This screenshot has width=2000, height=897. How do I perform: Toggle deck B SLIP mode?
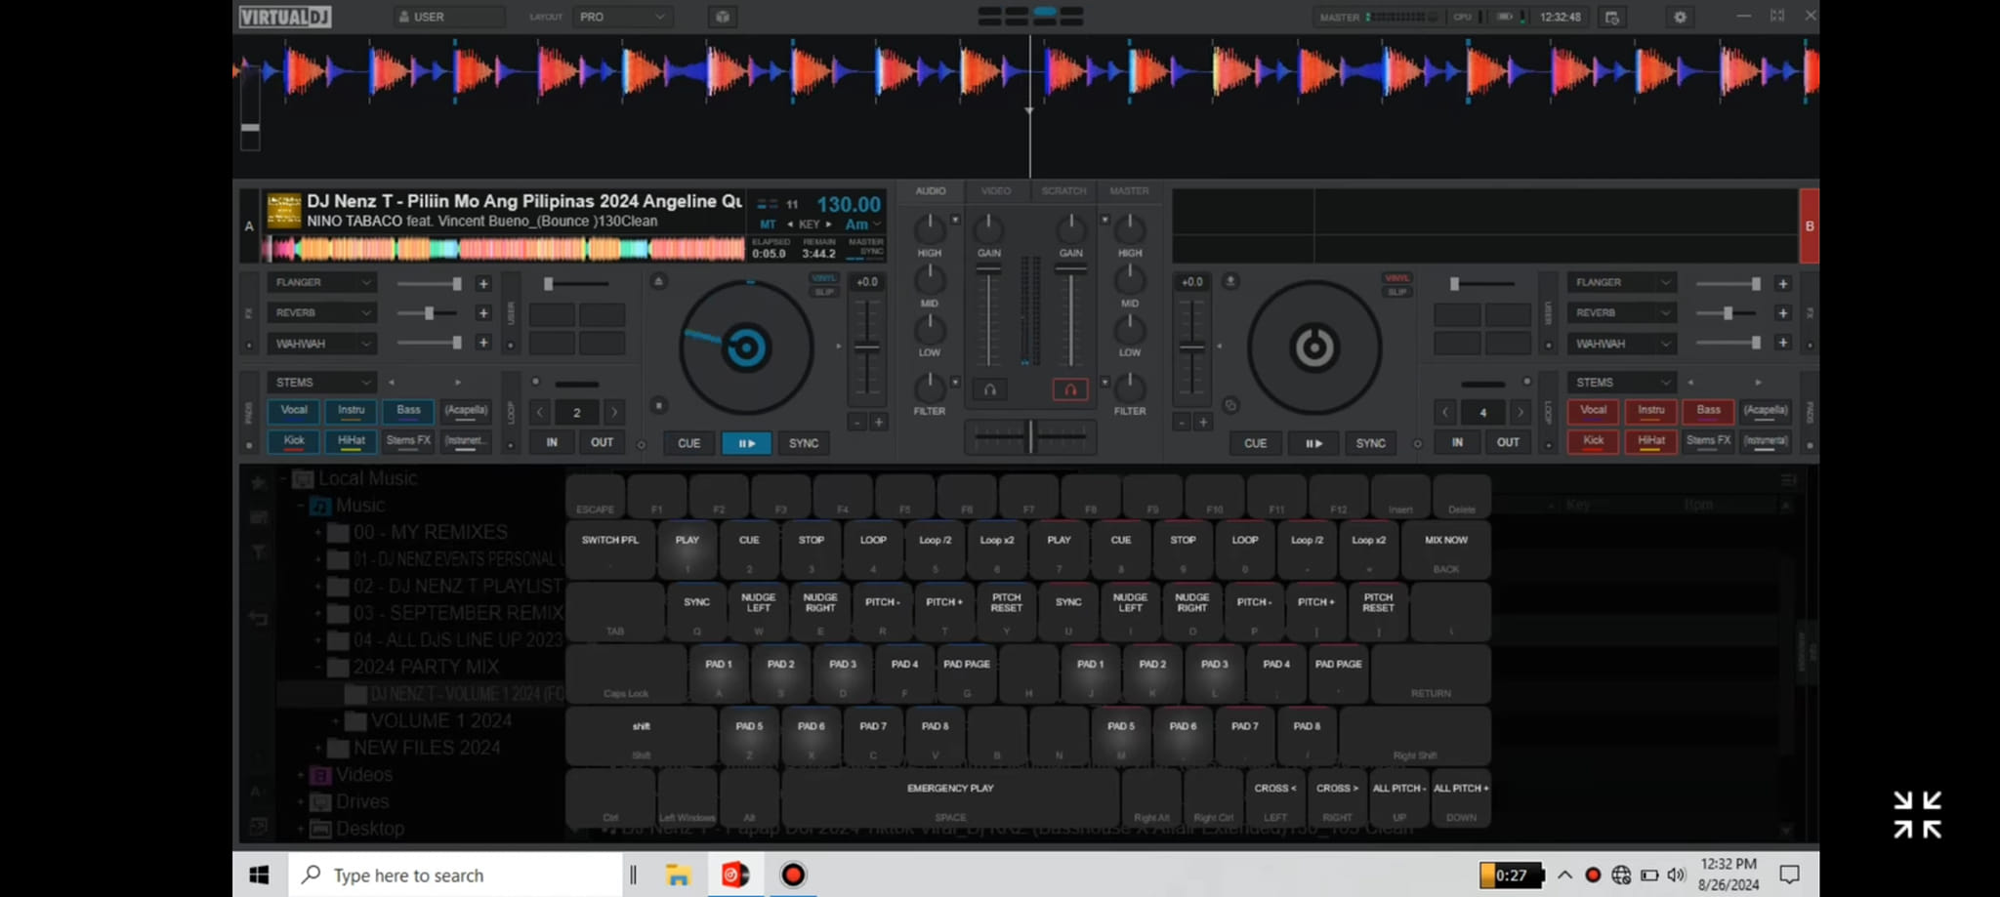(1397, 292)
